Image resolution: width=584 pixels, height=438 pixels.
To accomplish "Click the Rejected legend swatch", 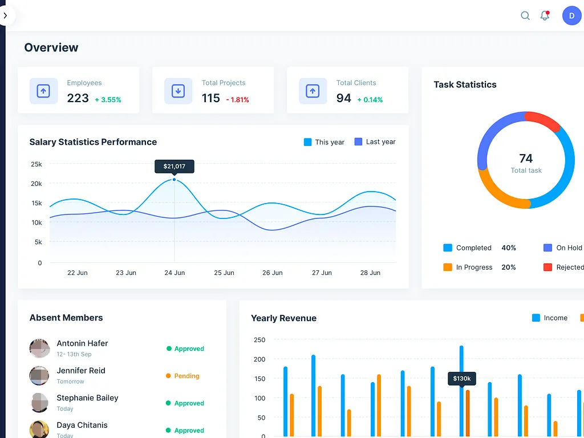I will click(547, 267).
